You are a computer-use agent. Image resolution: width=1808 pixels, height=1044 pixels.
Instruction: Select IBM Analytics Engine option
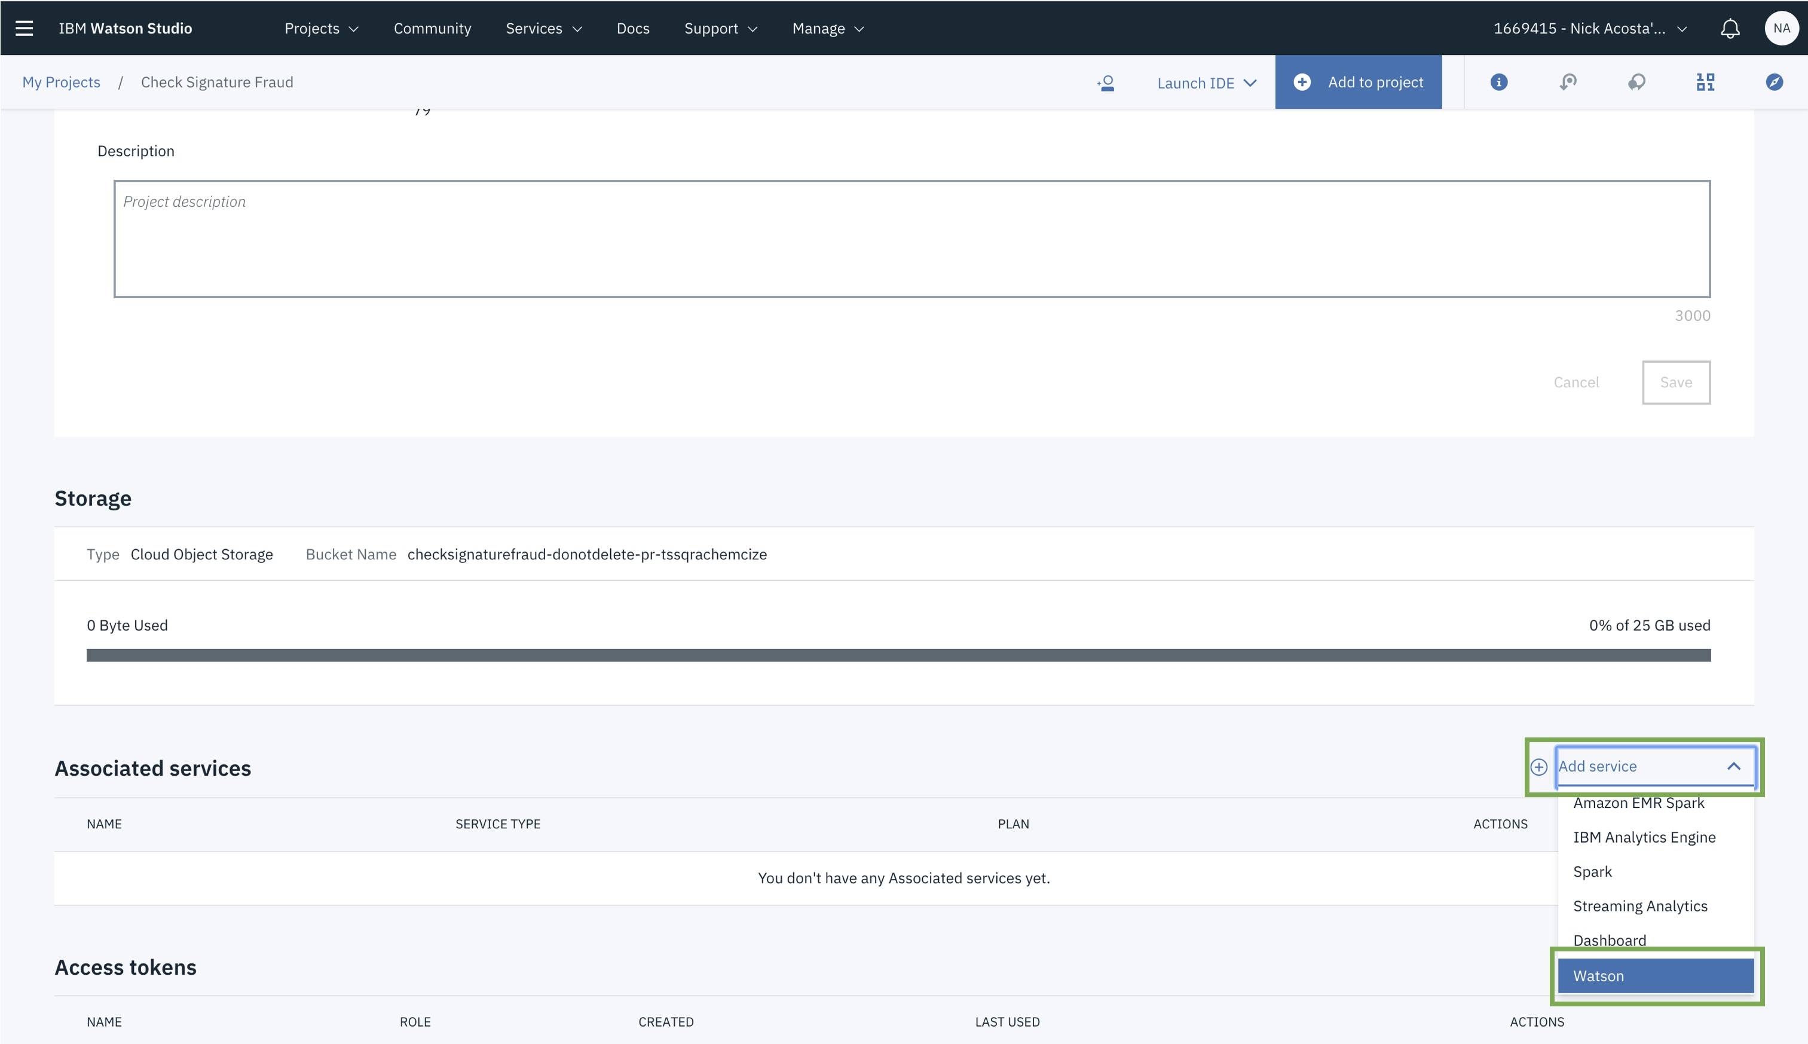coord(1655,837)
